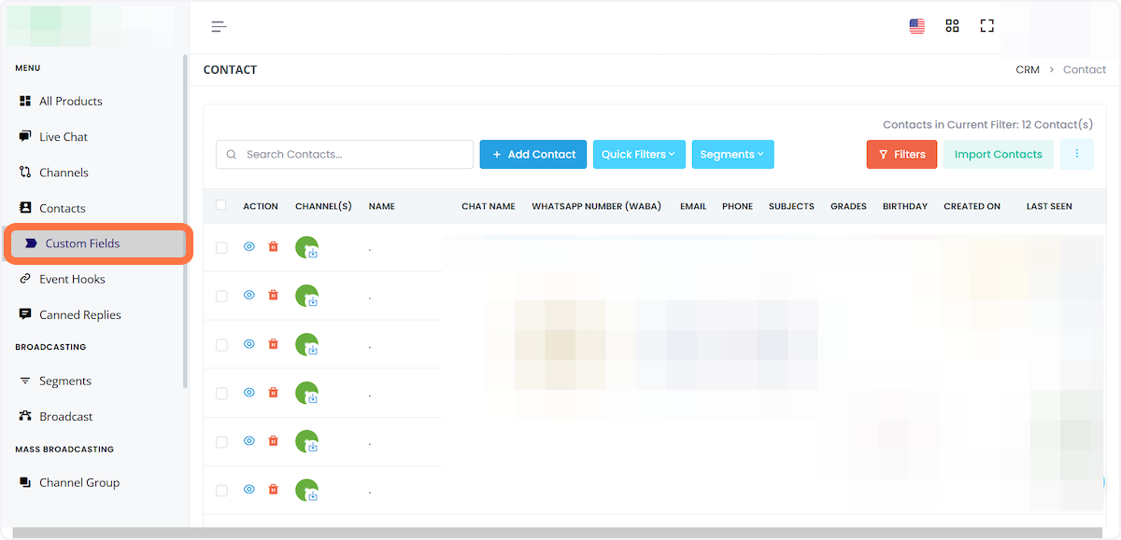Image resolution: width=1121 pixels, height=540 pixels.
Task: View fifth contact via eye icon
Action: [x=249, y=440]
